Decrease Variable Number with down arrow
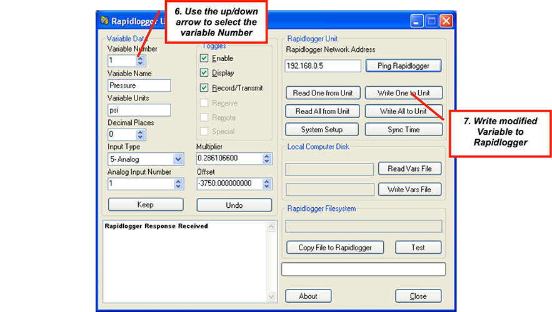Screen dimensions: 552x312 tap(141, 63)
